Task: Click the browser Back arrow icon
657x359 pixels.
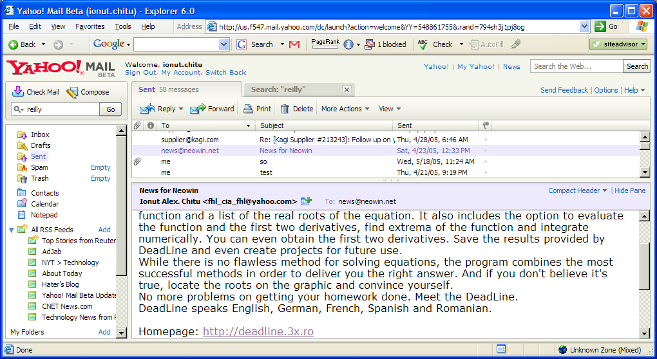Action: pyautogui.click(x=14, y=44)
